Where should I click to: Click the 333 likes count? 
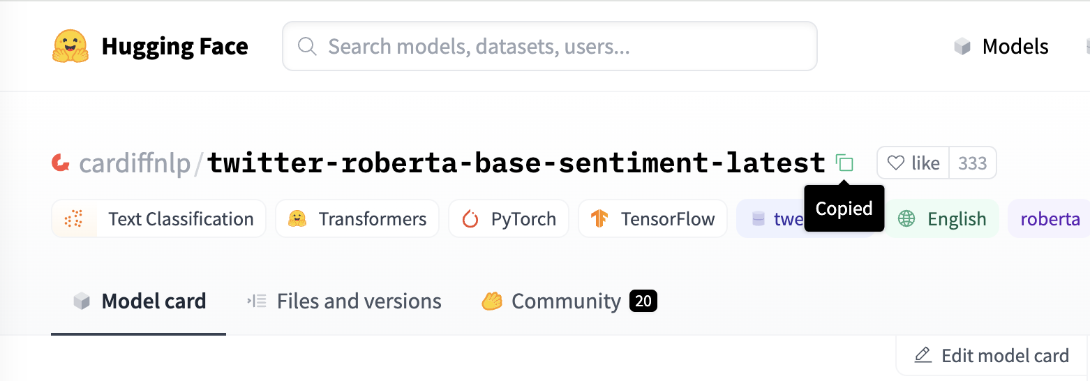pos(972,163)
